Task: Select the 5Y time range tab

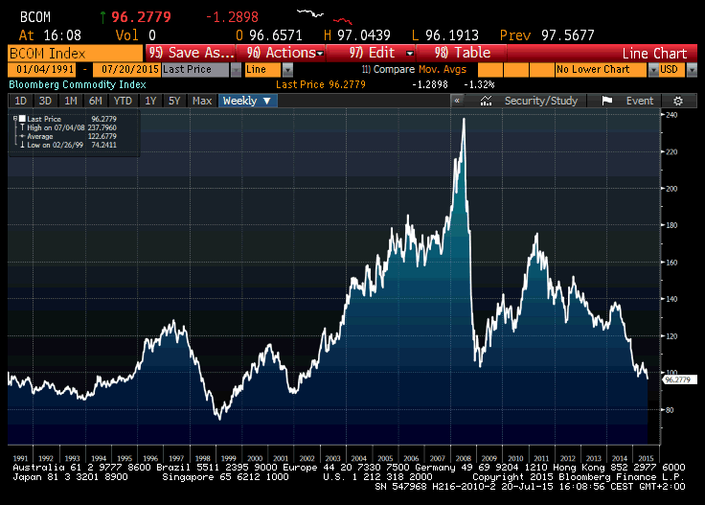Action: pyautogui.click(x=174, y=101)
